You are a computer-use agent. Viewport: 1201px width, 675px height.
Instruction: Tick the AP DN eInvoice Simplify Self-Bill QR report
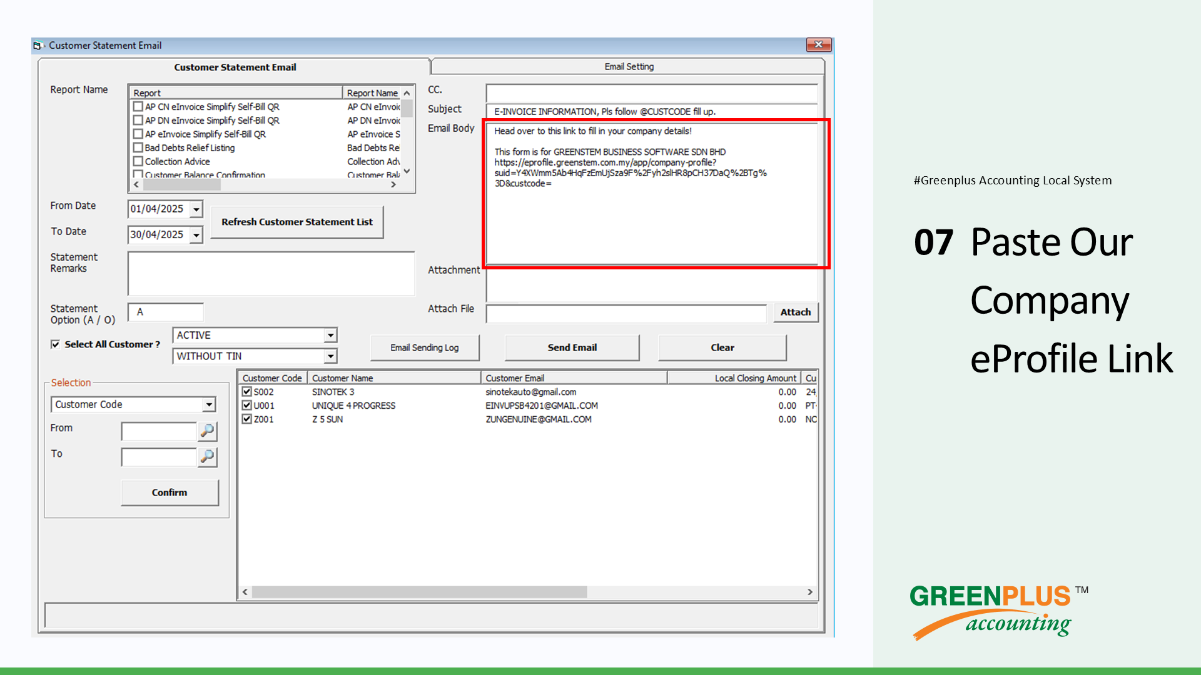(x=138, y=121)
